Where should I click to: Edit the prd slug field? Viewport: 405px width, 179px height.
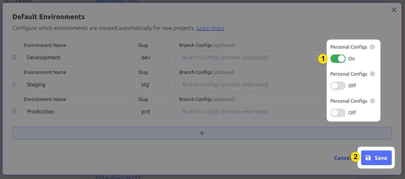point(157,111)
